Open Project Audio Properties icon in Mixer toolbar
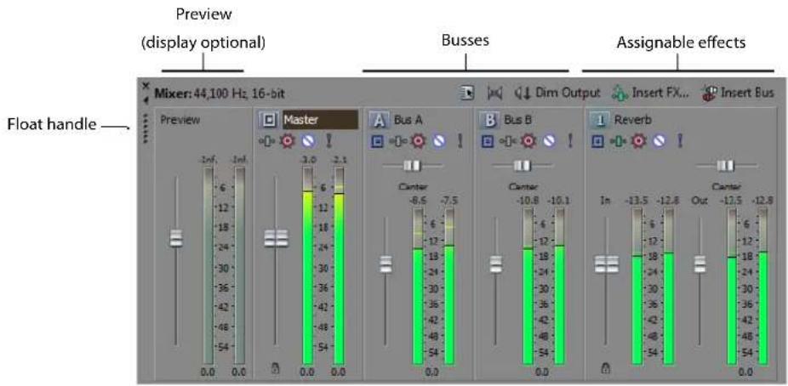Image resolution: width=788 pixels, height=386 pixels. pos(468,93)
